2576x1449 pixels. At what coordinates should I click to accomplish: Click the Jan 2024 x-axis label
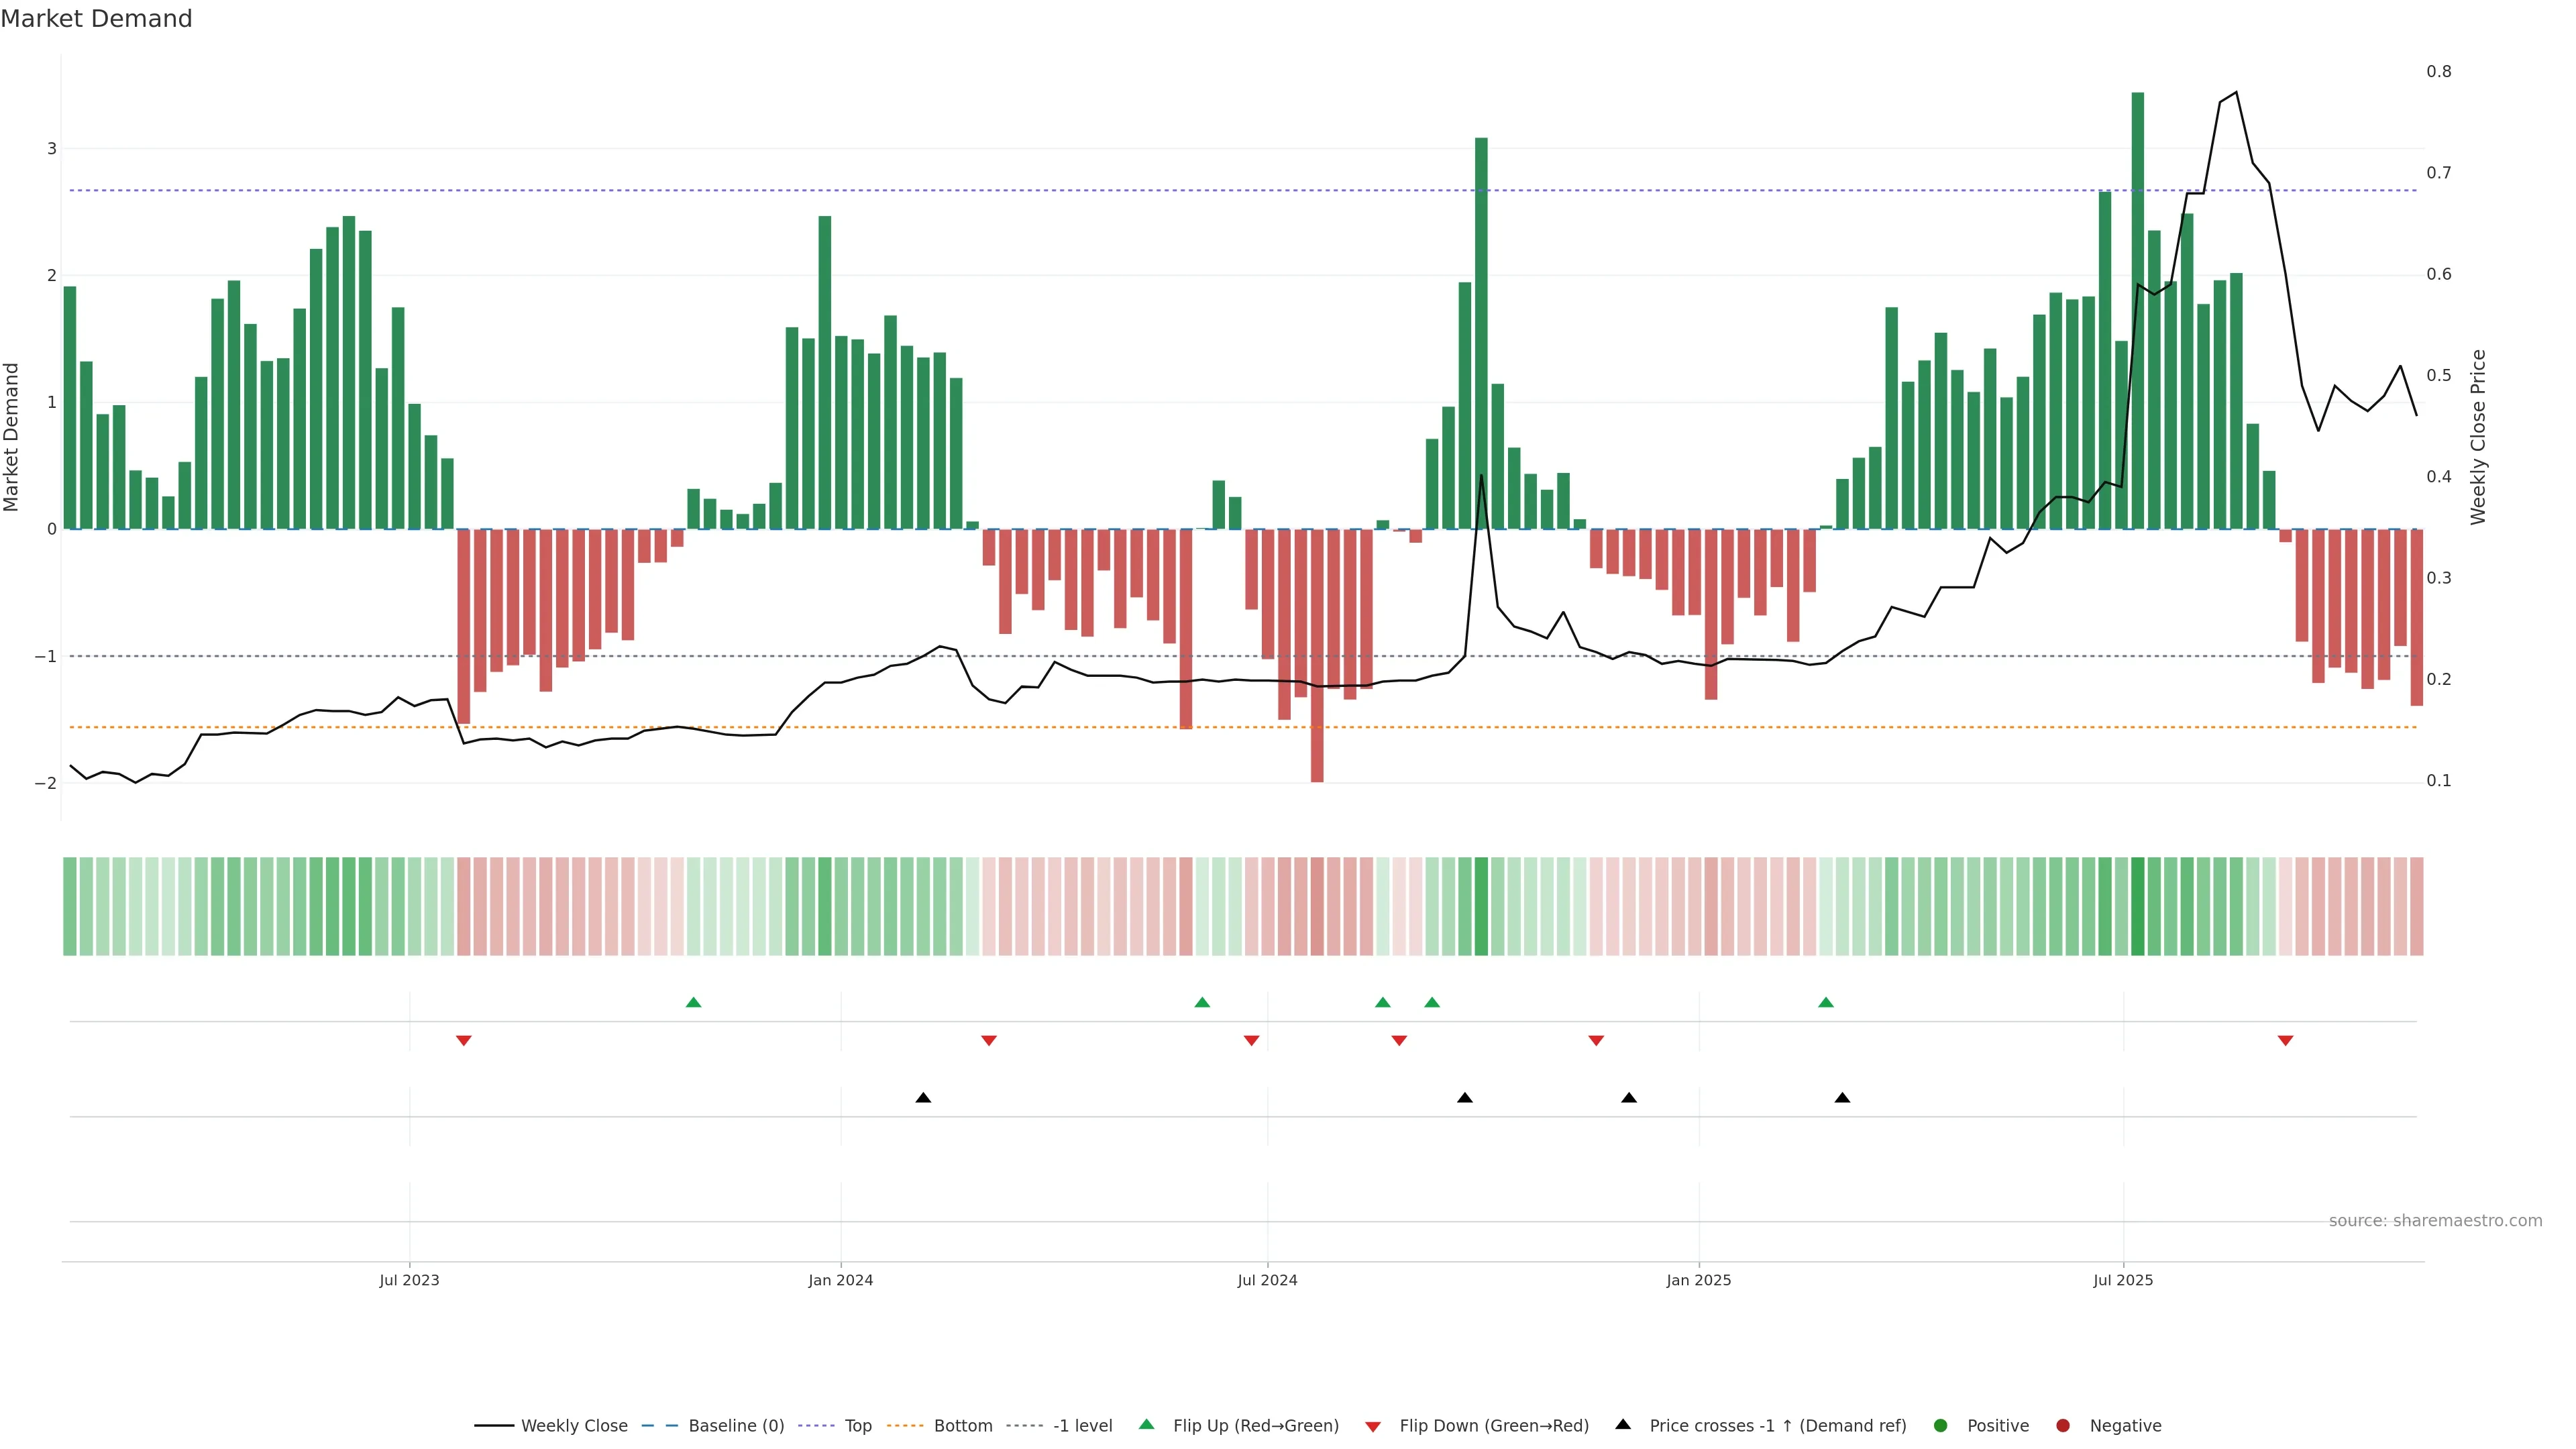point(840,1280)
